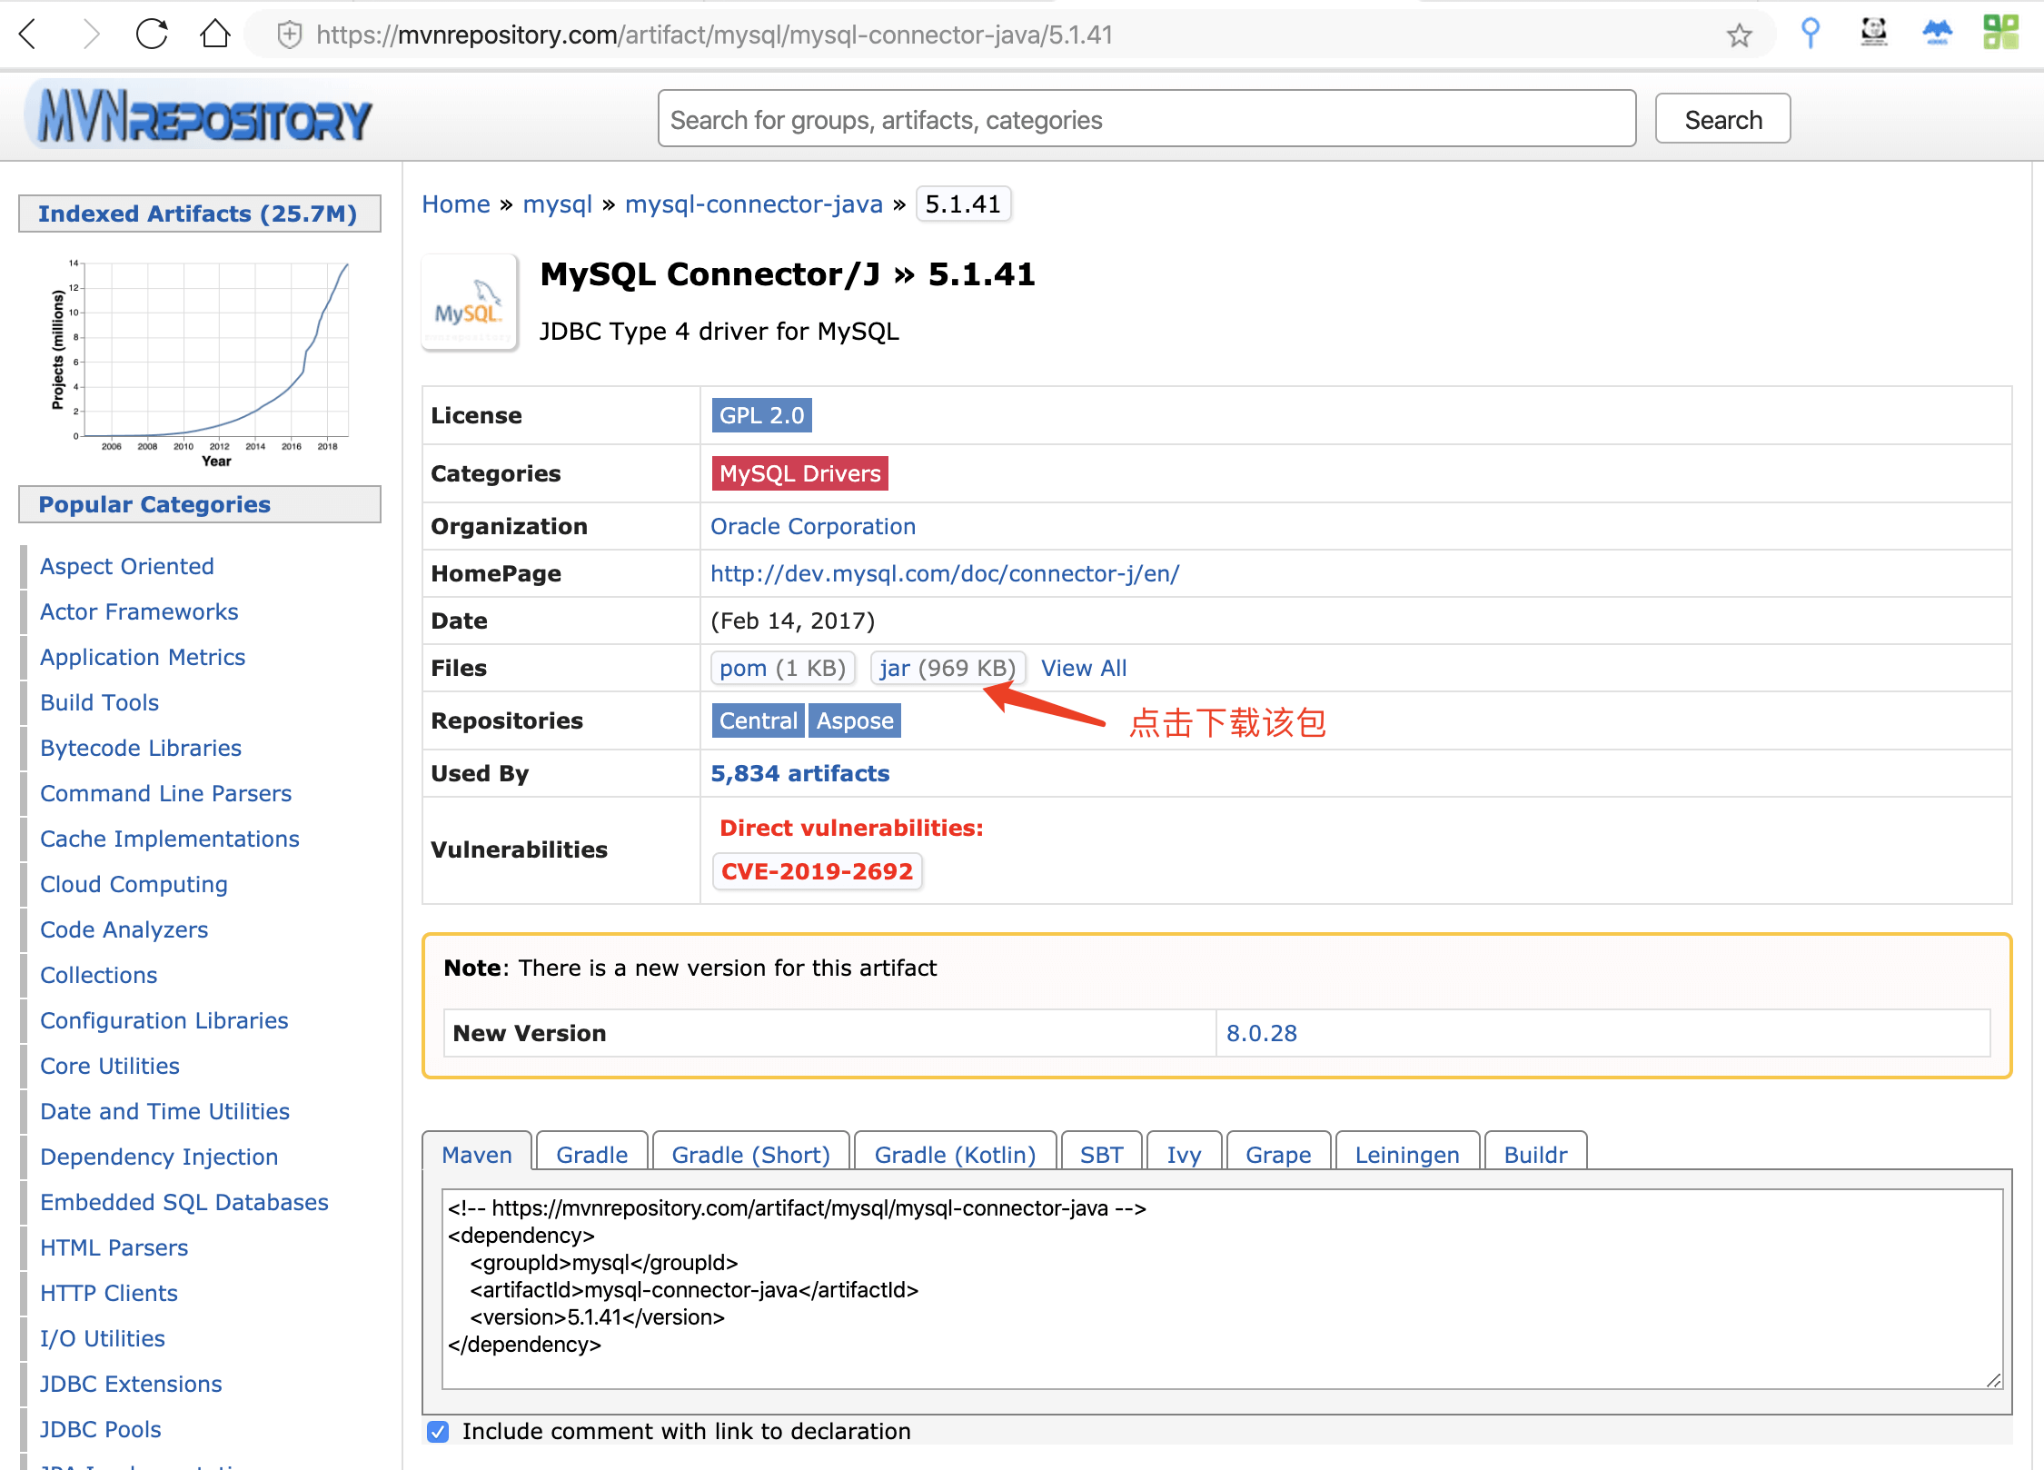Open the panda extension icon

tap(1873, 33)
